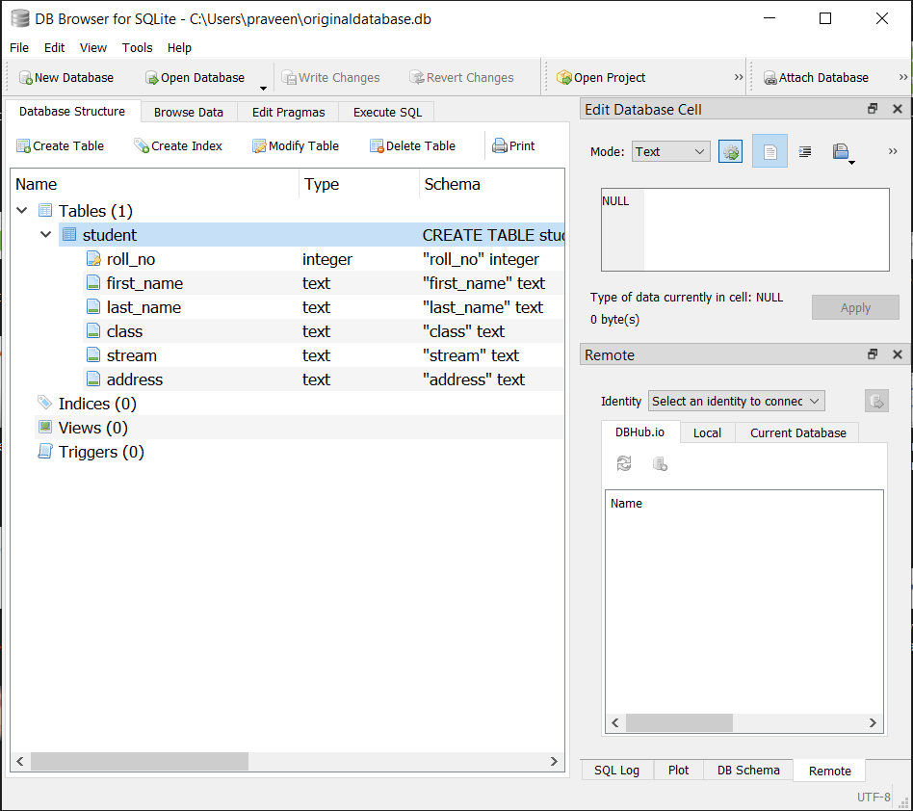This screenshot has height=811, width=913.
Task: Click the Write Changes button
Action: click(331, 77)
